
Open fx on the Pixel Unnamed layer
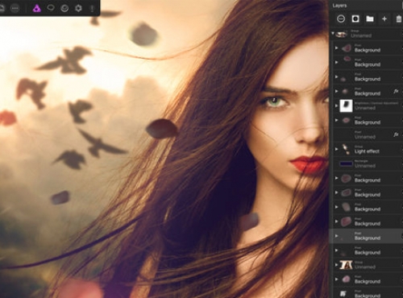coord(396,135)
